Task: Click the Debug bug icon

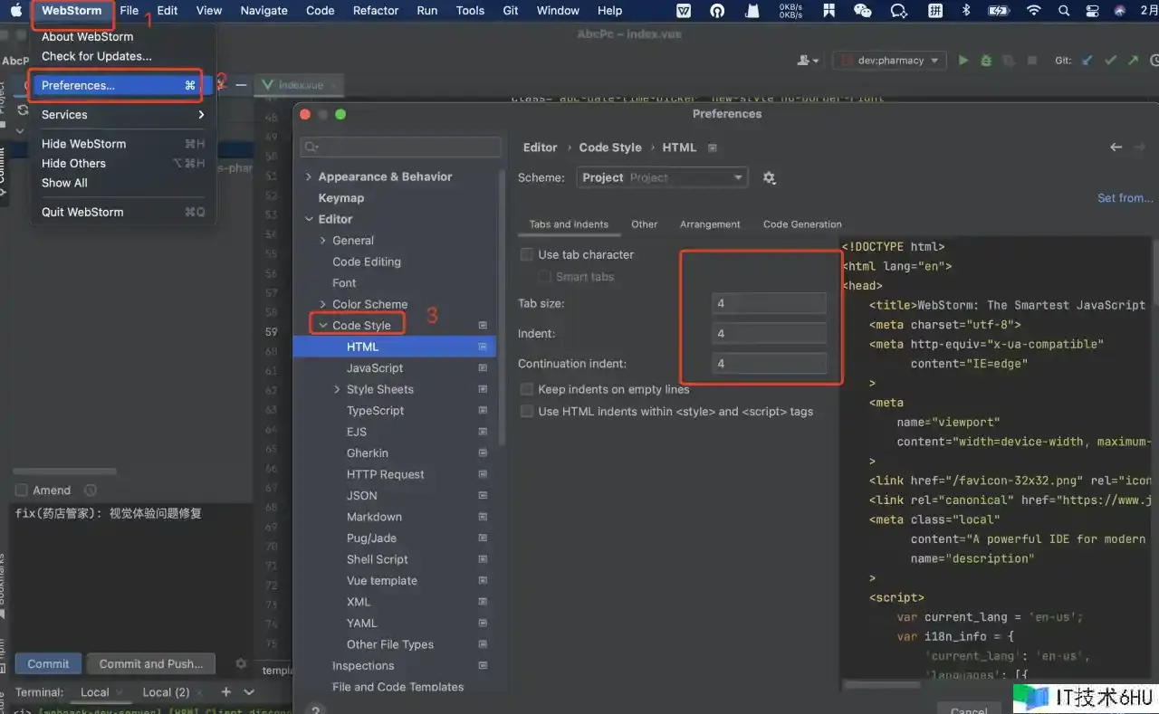Action: tap(986, 61)
